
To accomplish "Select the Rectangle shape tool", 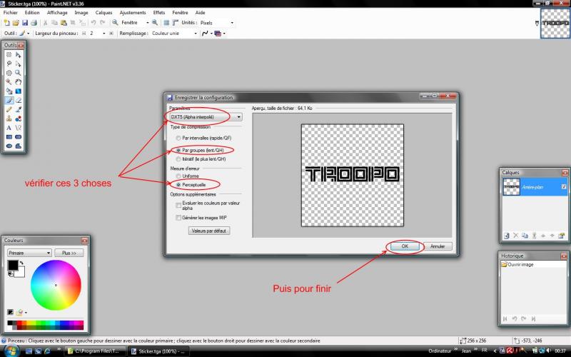I will pos(9,137).
